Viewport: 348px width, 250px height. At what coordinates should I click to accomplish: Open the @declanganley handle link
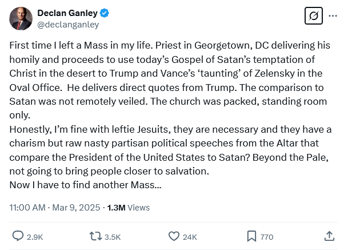tap(68, 25)
